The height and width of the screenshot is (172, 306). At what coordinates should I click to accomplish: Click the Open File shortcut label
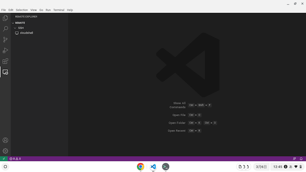[179, 115]
